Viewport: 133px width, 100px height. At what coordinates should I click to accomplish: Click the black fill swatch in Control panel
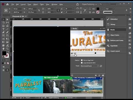(x=98, y=9)
